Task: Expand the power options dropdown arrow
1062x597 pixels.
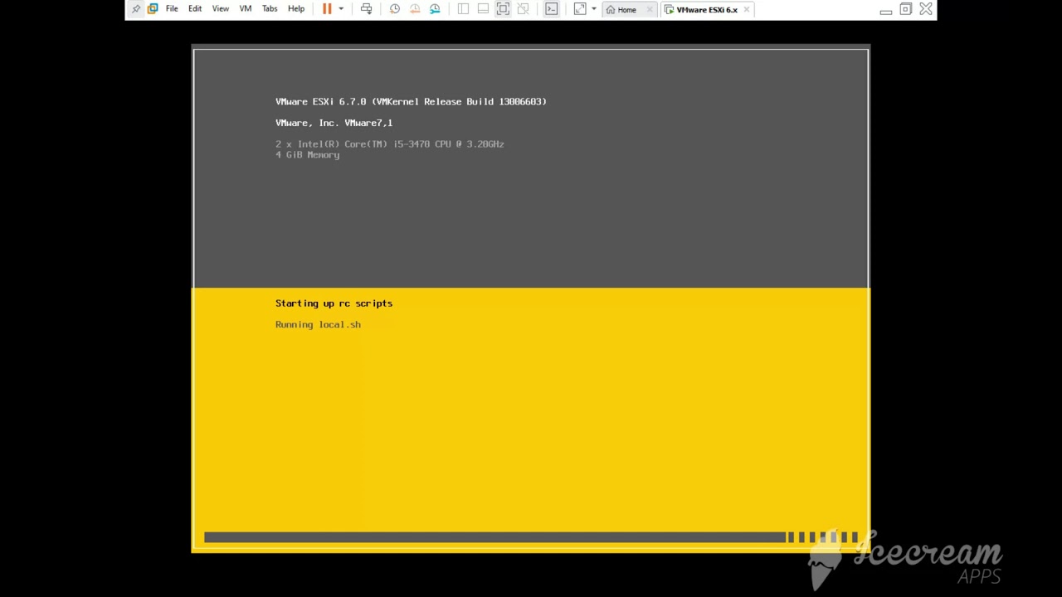Action: (x=341, y=9)
